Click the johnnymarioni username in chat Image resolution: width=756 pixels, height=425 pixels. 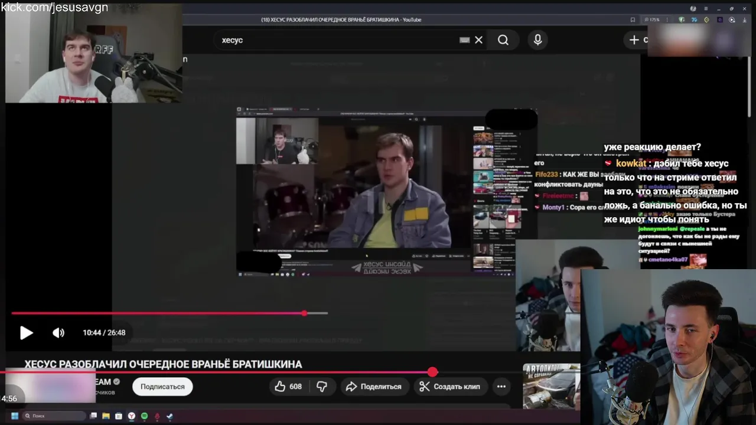pyautogui.click(x=659, y=228)
